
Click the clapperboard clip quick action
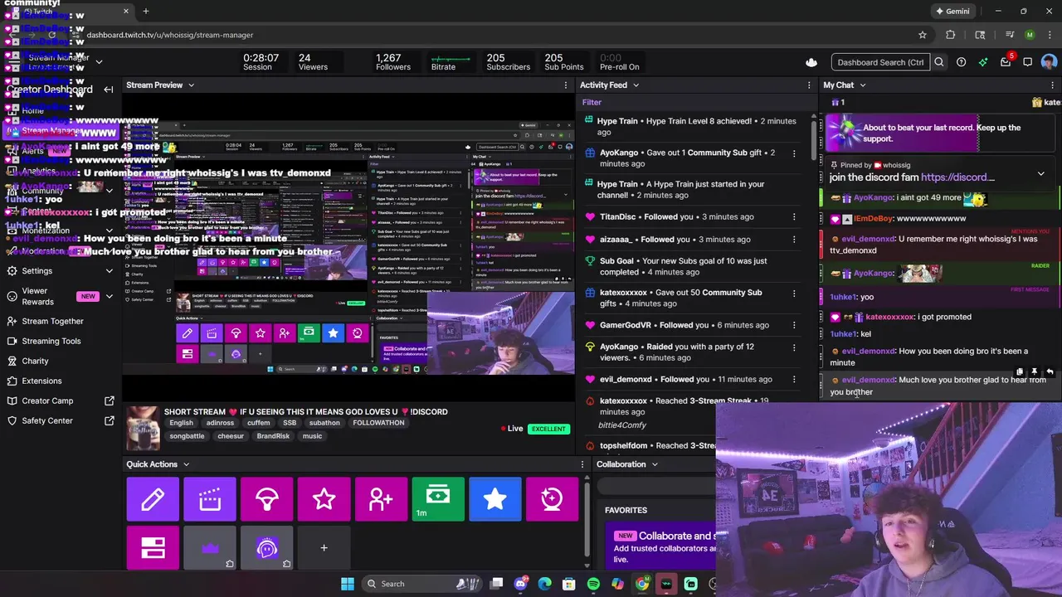point(210,499)
